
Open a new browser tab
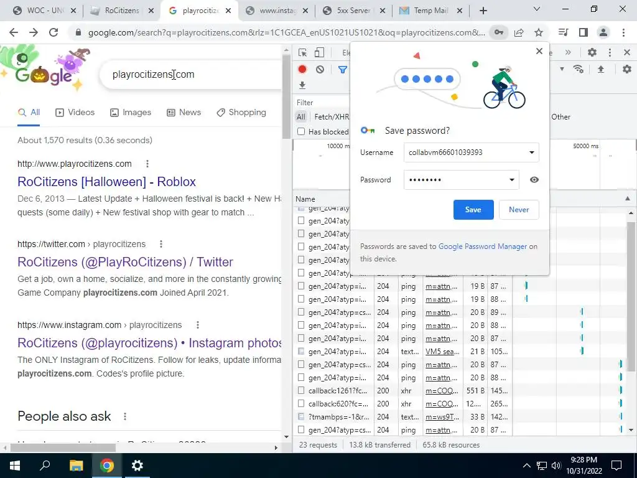pyautogui.click(x=483, y=11)
